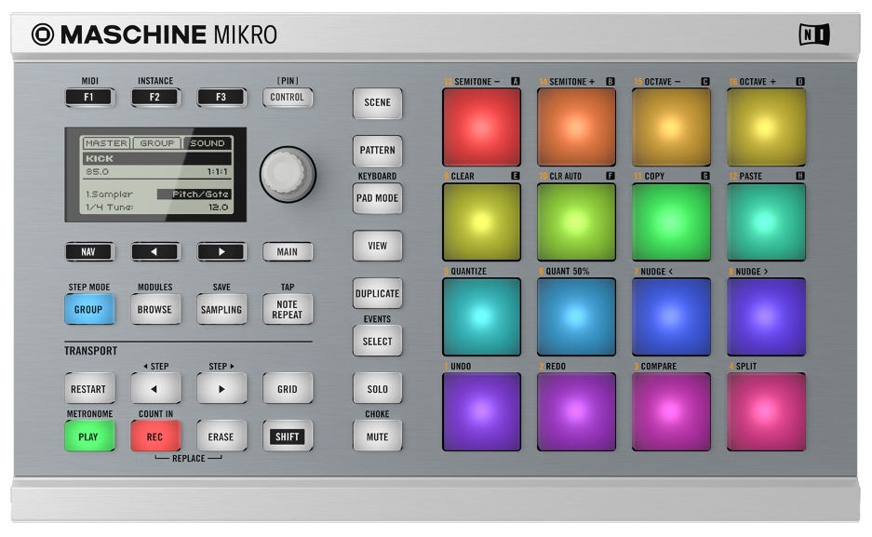The height and width of the screenshot is (537, 872).
Task: Click the rotary encoder knob
Action: click(288, 174)
